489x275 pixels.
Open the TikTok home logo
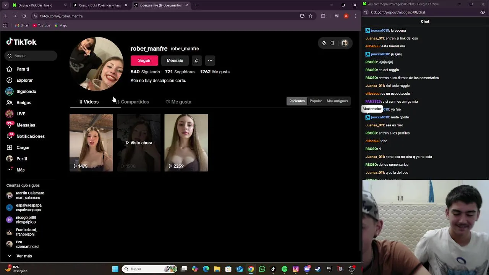tap(21, 42)
